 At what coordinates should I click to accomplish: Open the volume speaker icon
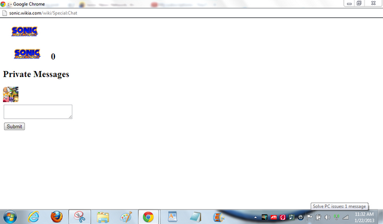tap(327, 217)
